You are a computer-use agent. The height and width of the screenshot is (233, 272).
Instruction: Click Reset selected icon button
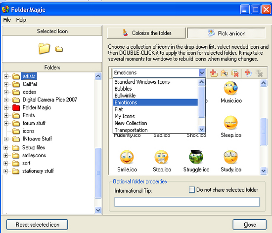37,225
